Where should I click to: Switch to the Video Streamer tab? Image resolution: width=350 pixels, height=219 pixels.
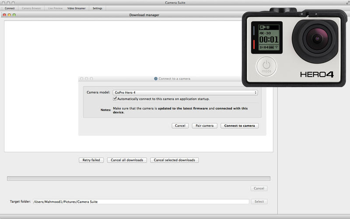77,8
